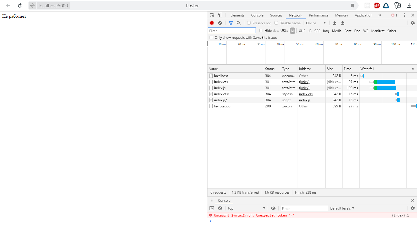Viewport: 417px width, 242px height.
Task: Sort by the Status column header
Action: click(272, 69)
